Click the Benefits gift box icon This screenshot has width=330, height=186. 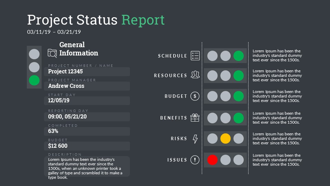coord(195,118)
